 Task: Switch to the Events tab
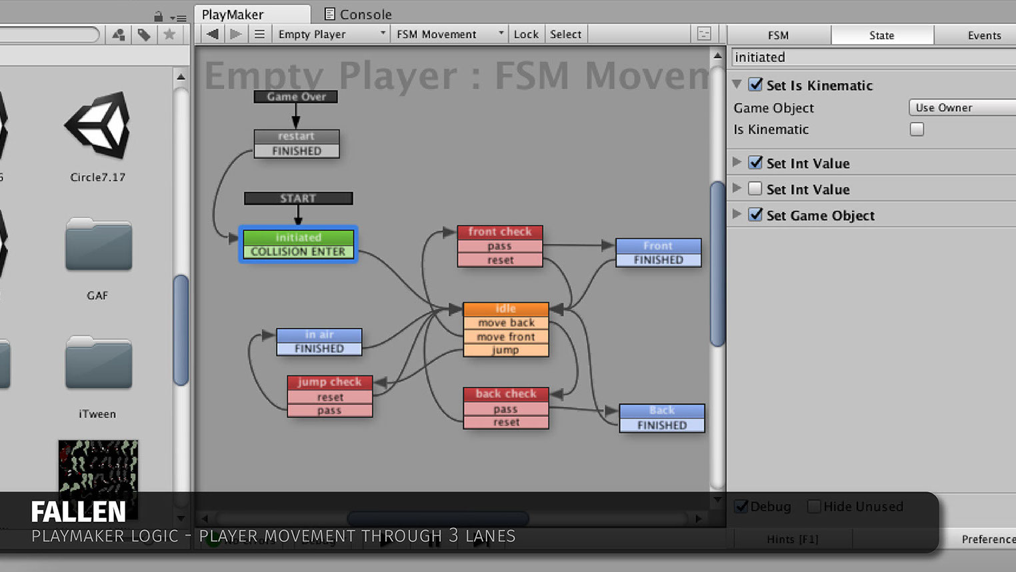[983, 35]
